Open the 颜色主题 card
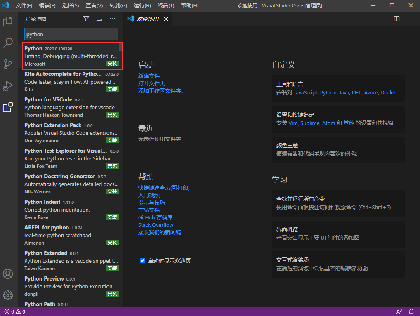420x316 pixels. click(x=339, y=150)
